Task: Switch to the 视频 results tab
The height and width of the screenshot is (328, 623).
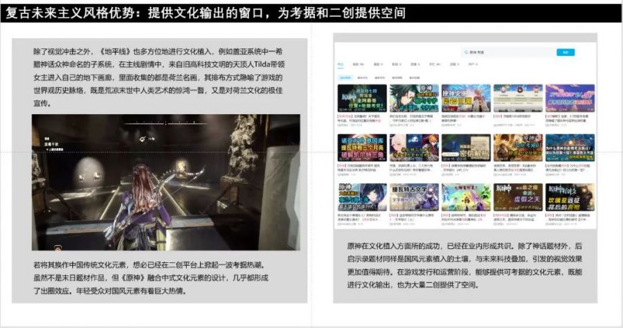Action: (358, 64)
